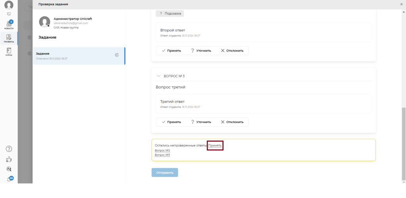The height and width of the screenshot is (198, 406).
Task: Click the Отправить button
Action: coord(165,172)
